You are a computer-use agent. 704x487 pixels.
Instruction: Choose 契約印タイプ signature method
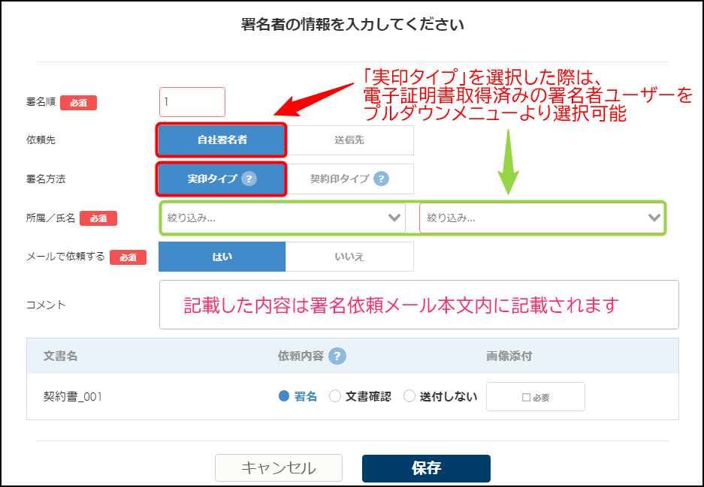coord(349,179)
